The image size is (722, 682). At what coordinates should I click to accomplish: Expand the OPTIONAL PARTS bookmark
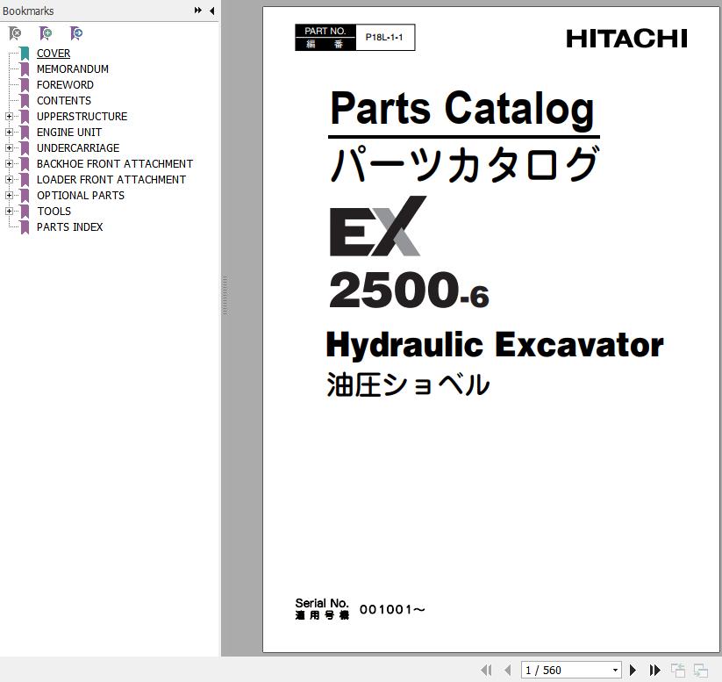point(9,196)
